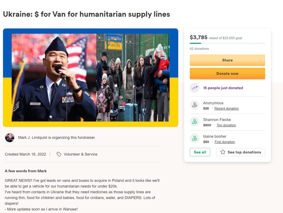This screenshot has width=283, height=213.
Task: Select the Volunteer & Service category link
Action: pyautogui.click(x=80, y=154)
